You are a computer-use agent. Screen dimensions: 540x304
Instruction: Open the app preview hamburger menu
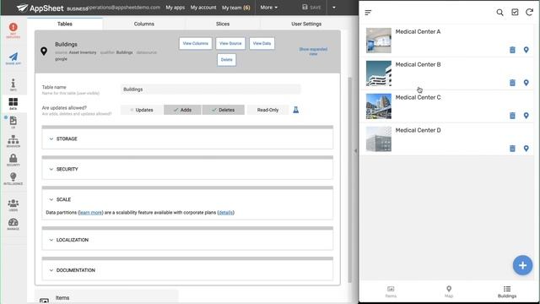[x=368, y=13]
